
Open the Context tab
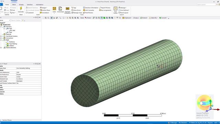click(x=14, y=1)
